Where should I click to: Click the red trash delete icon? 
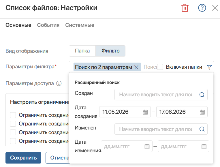click(185, 8)
